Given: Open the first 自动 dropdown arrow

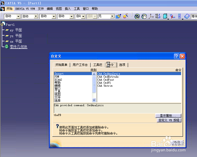Looking at the screenshot, I should tap(18, 16).
